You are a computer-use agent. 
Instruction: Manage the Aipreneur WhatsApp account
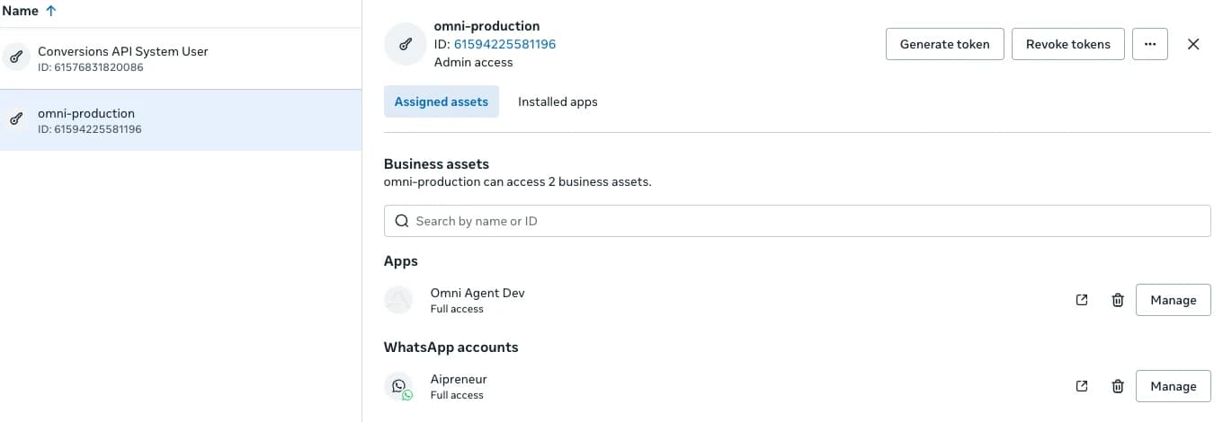coord(1174,386)
